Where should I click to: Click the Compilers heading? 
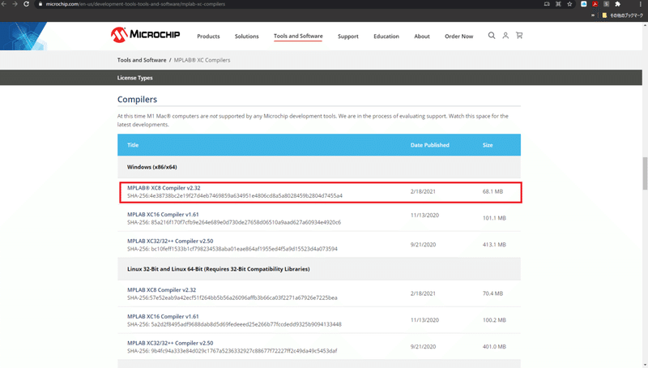[x=137, y=99]
